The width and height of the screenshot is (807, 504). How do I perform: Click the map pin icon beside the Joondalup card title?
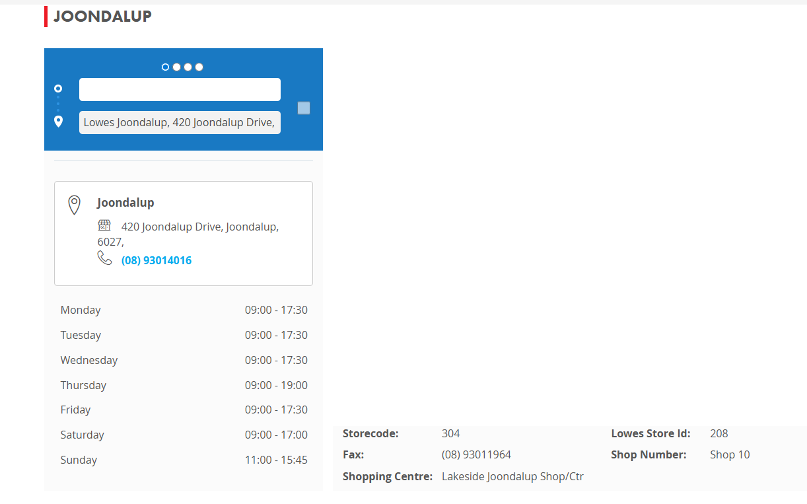[75, 205]
